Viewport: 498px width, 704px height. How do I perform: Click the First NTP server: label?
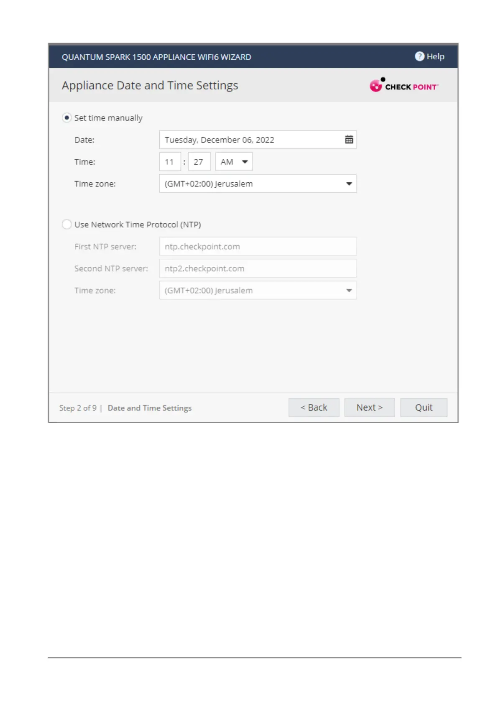(x=105, y=247)
